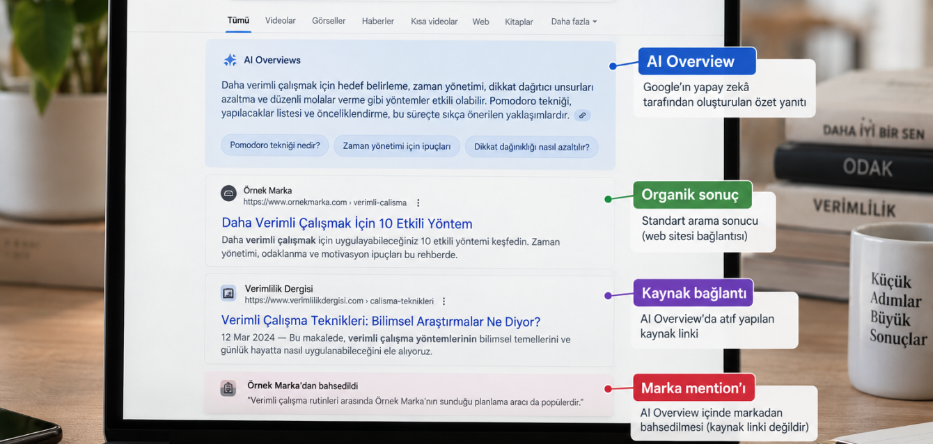
Task: Open Daha Verimli Çalışmak İçin 10 Etkili Yöntem
Action: click(347, 223)
